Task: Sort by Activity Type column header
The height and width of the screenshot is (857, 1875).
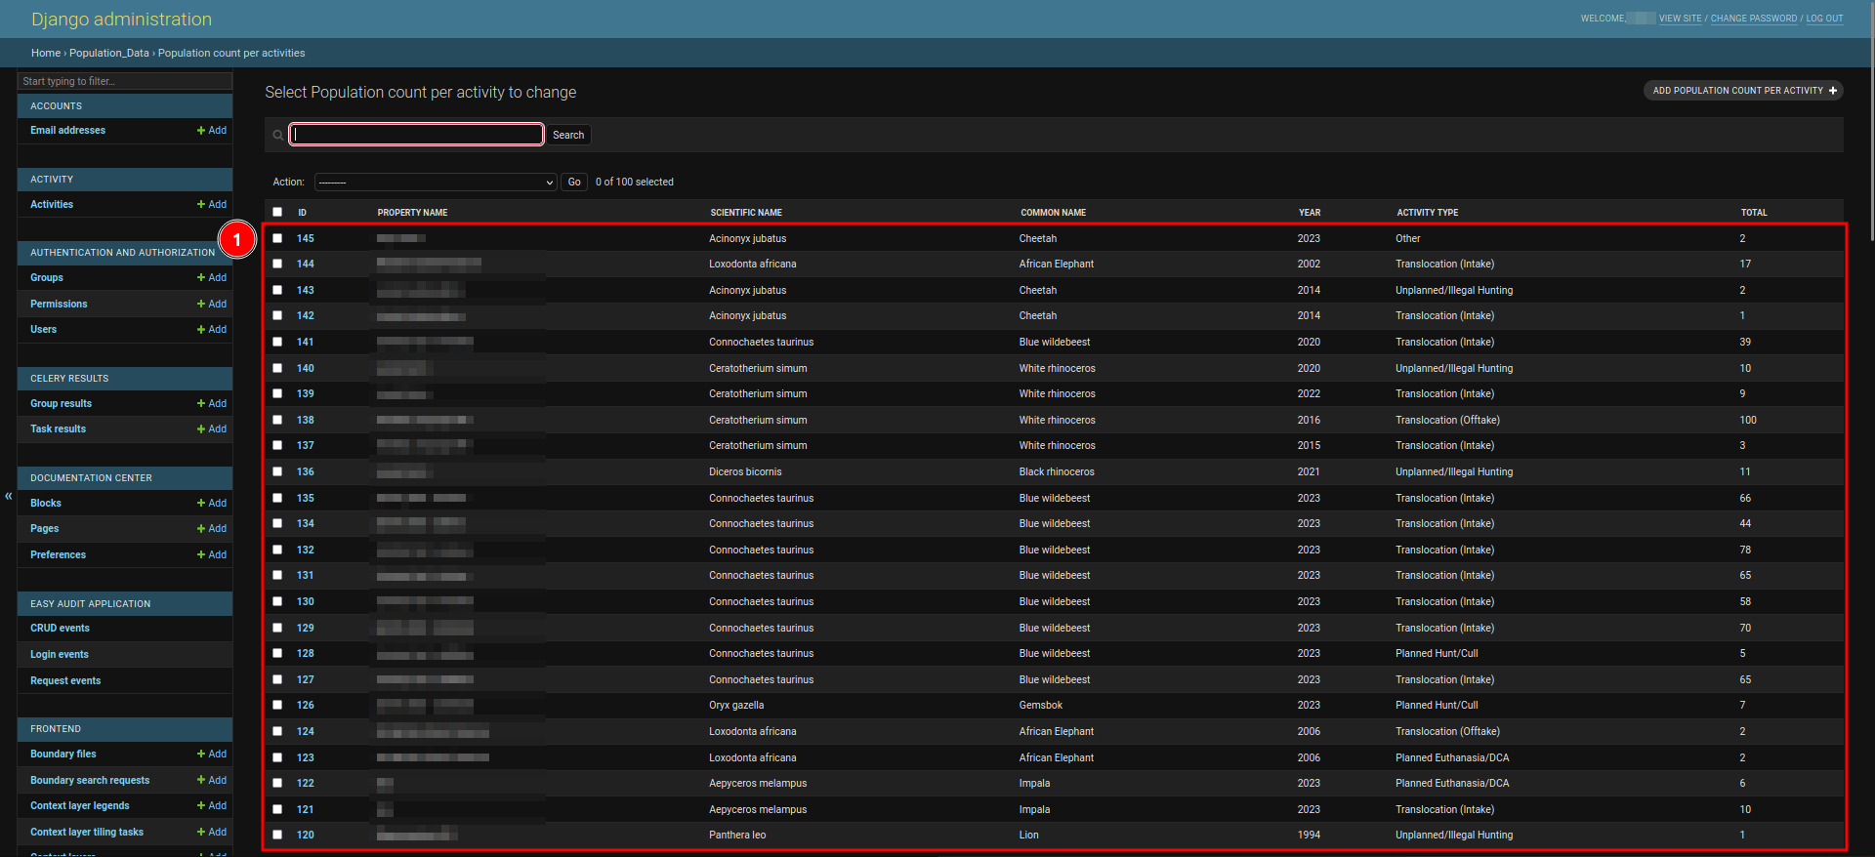Action: click(1427, 213)
